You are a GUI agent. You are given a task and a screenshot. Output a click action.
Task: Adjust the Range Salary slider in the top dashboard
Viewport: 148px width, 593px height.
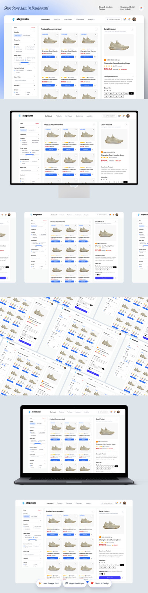point(24,62)
